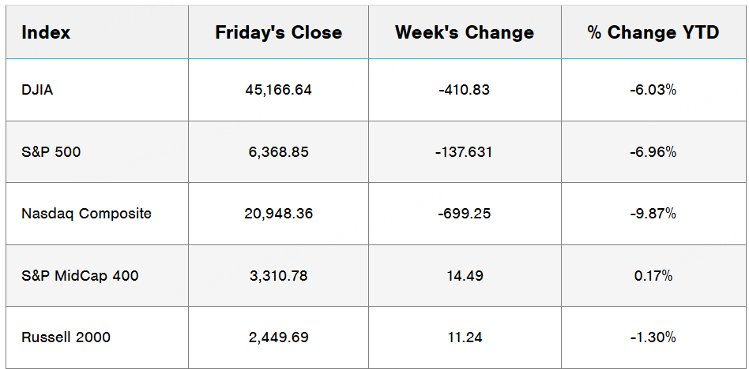Select the Russell 2000 row label
Viewport: 749px width, 369px height.
pos(66,337)
